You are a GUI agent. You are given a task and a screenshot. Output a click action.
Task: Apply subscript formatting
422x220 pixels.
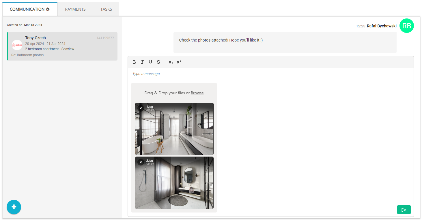(x=171, y=62)
